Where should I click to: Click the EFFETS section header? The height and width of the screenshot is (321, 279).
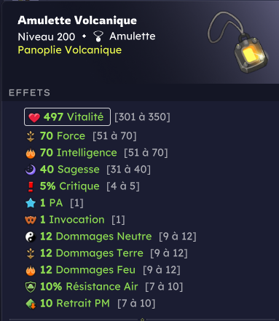pos(30,93)
